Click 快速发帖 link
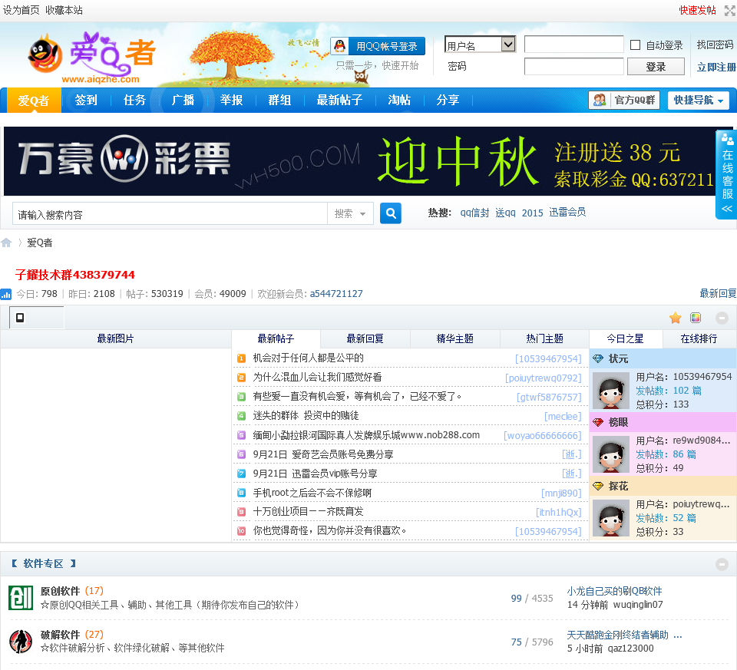737x670 pixels. click(698, 10)
